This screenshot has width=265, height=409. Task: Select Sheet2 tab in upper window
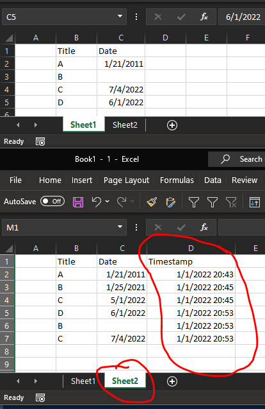[x=125, y=125]
